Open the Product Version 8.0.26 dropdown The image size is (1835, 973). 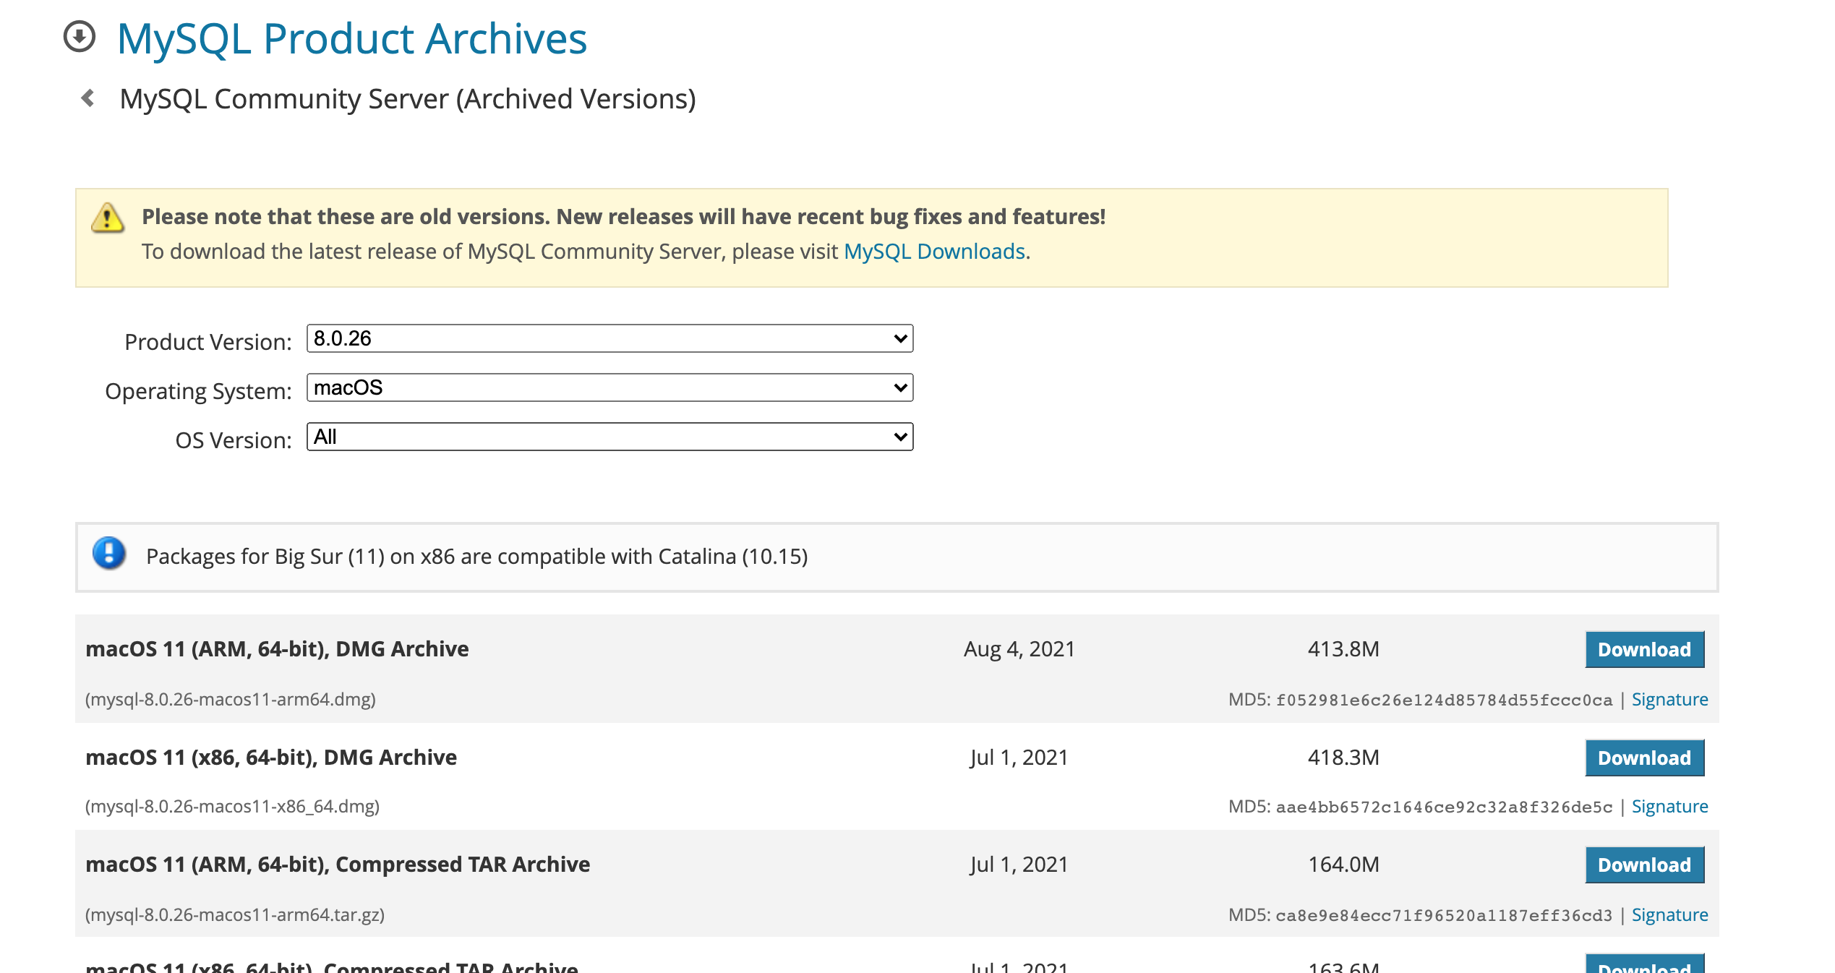pos(609,338)
